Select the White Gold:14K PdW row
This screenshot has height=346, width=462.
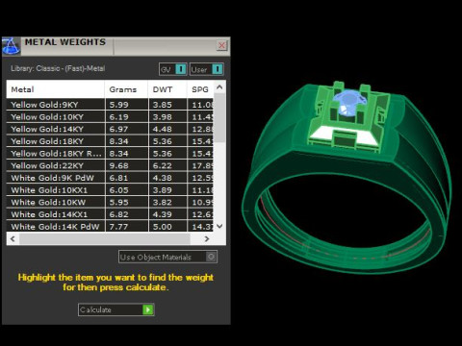click(x=110, y=226)
